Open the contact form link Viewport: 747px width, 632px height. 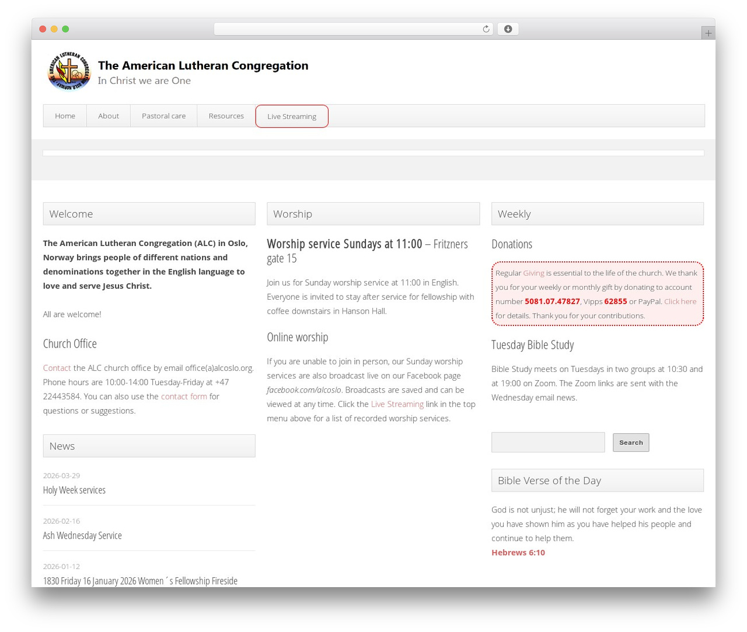pyautogui.click(x=184, y=396)
